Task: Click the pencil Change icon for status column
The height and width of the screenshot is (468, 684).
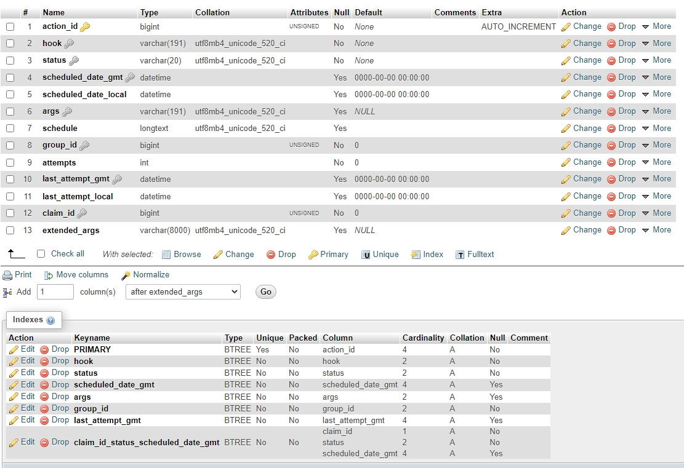Action: click(x=566, y=61)
